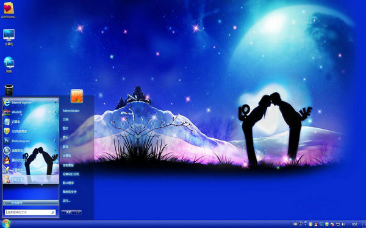Viewport: 366px width, 228px height.
Task: Click the keyboard icon in tray
Action: [295, 224]
